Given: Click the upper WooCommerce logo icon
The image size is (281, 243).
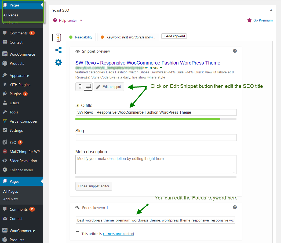Looking at the screenshot, I should coord(5,54).
